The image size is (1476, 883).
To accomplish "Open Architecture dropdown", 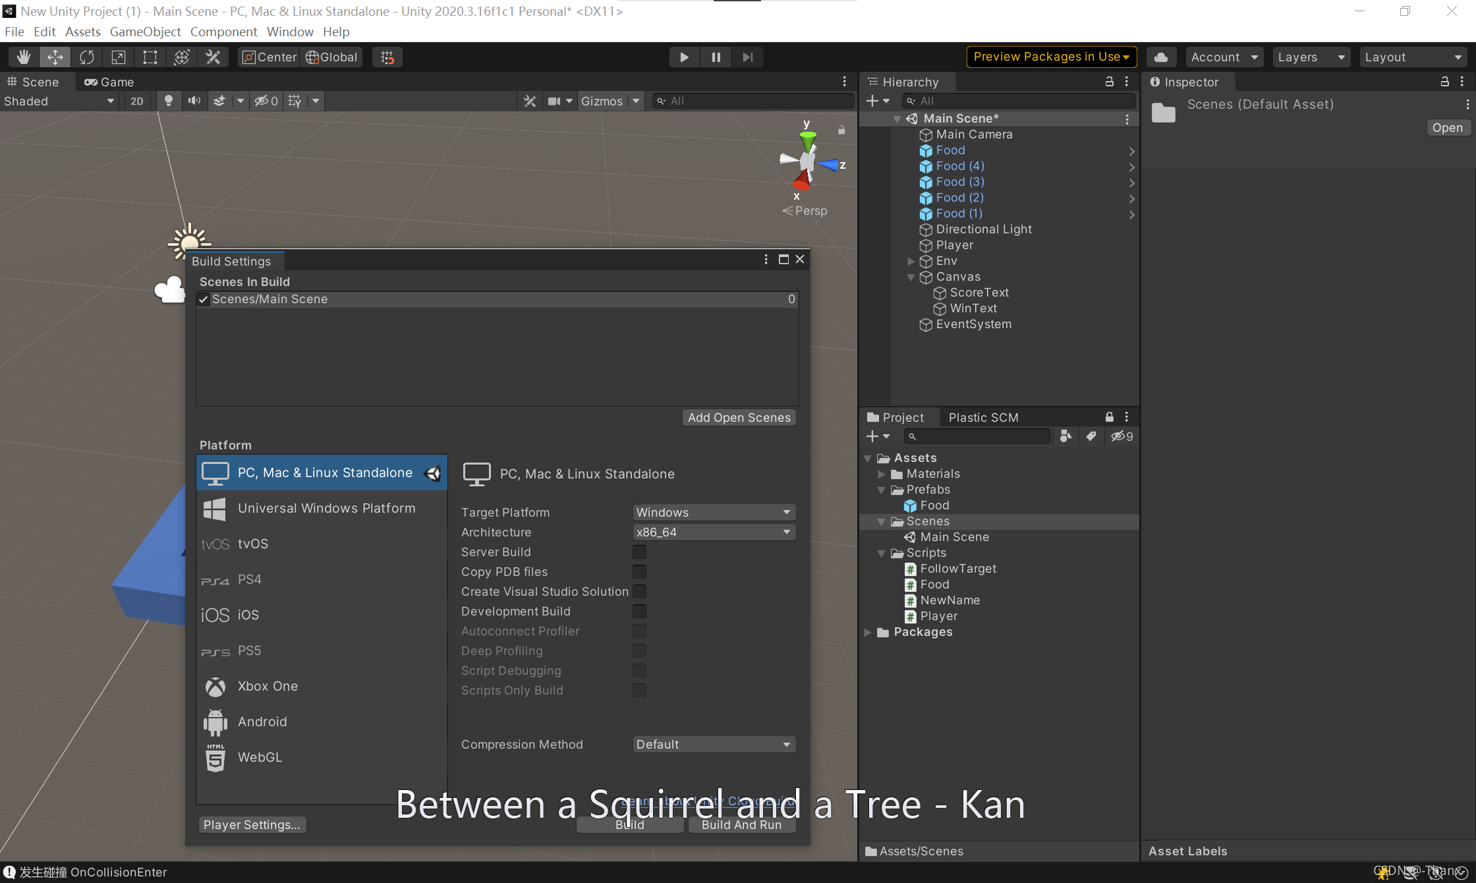I will pos(714,532).
